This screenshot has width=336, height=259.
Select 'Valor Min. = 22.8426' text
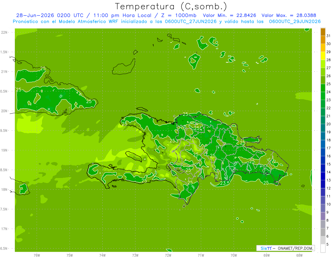(x=230, y=15)
